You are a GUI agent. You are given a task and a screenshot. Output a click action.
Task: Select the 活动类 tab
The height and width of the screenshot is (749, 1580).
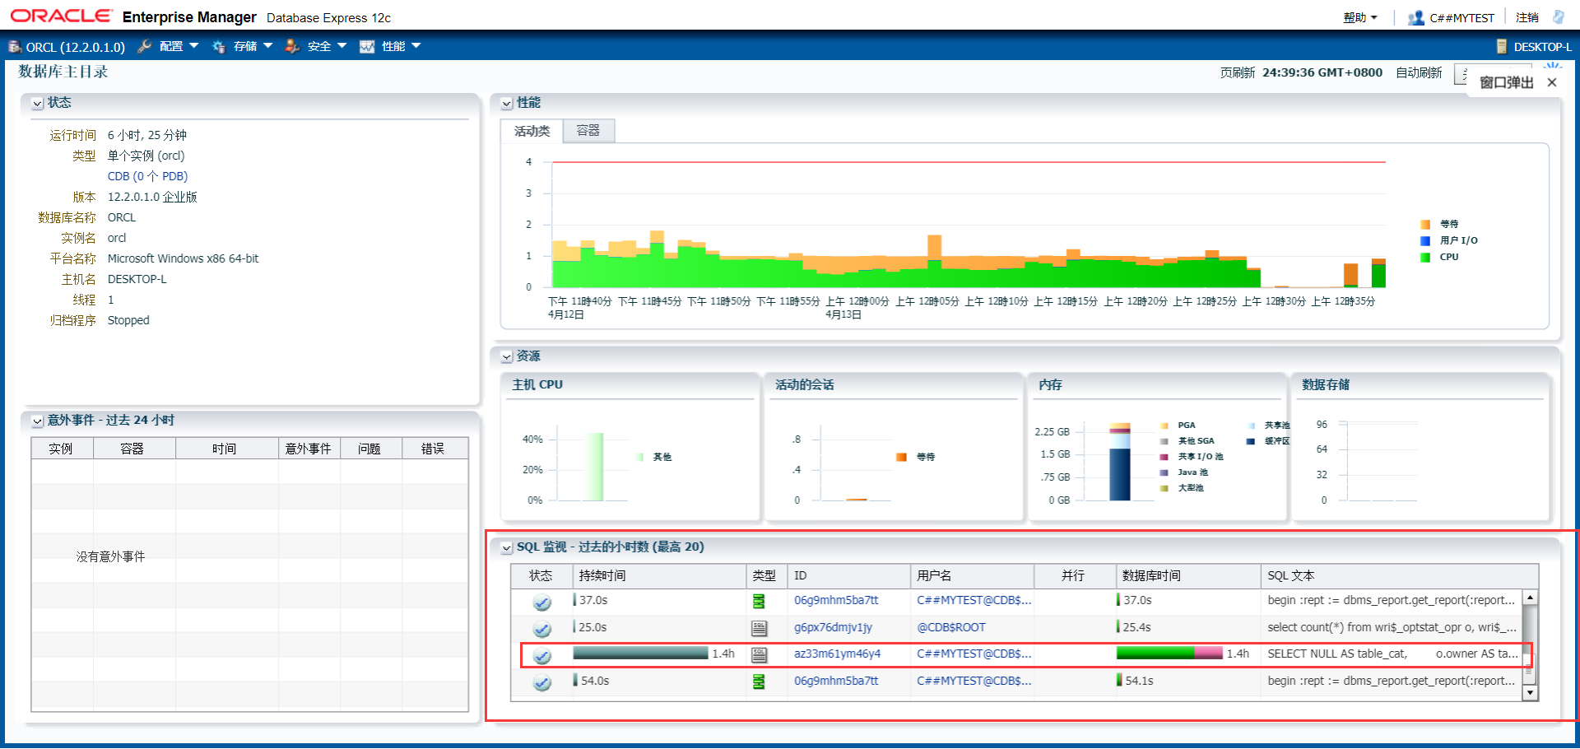(531, 131)
